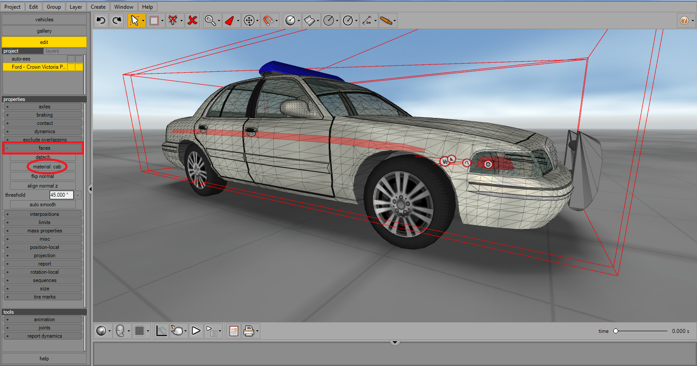Choose the rectangle marquee select tool
The height and width of the screenshot is (366, 697).
click(154, 20)
